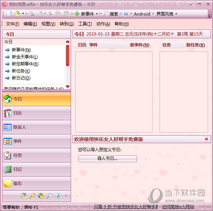
Task: Select 任务 in the navigation pane
Action: 37,155
